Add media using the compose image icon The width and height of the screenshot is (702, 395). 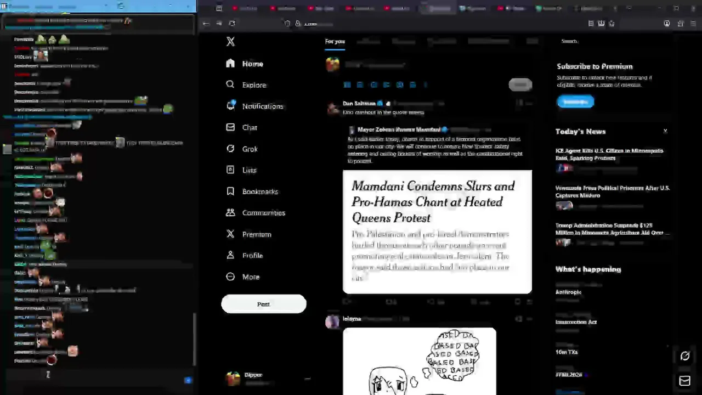tap(347, 84)
